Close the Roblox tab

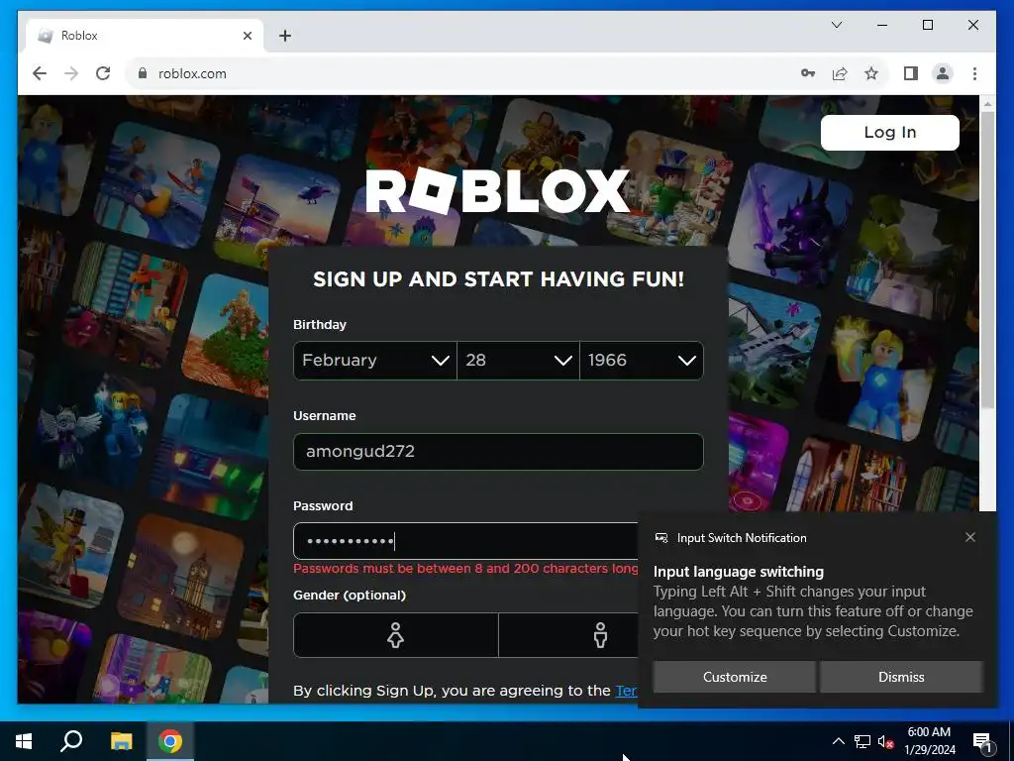pyautogui.click(x=247, y=36)
